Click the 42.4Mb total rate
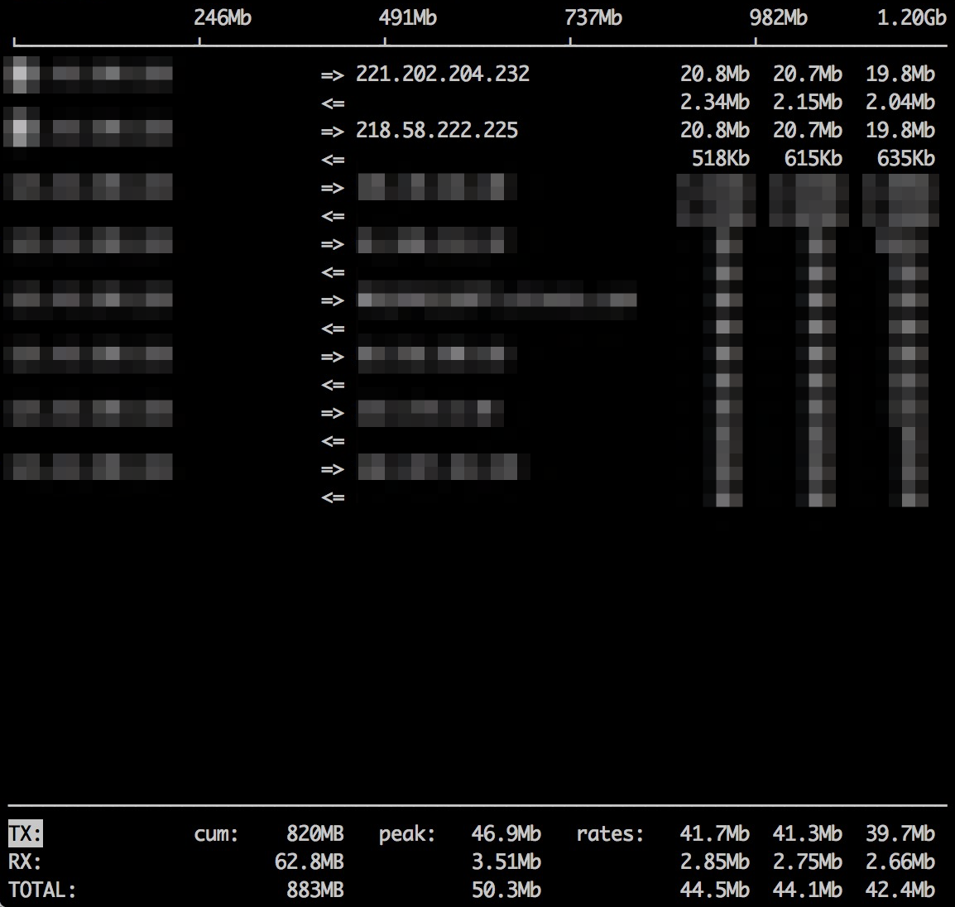This screenshot has height=907, width=955. pyautogui.click(x=900, y=890)
